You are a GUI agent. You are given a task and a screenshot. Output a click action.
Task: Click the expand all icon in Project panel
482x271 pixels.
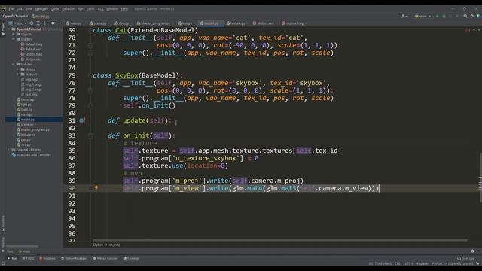click(38, 23)
